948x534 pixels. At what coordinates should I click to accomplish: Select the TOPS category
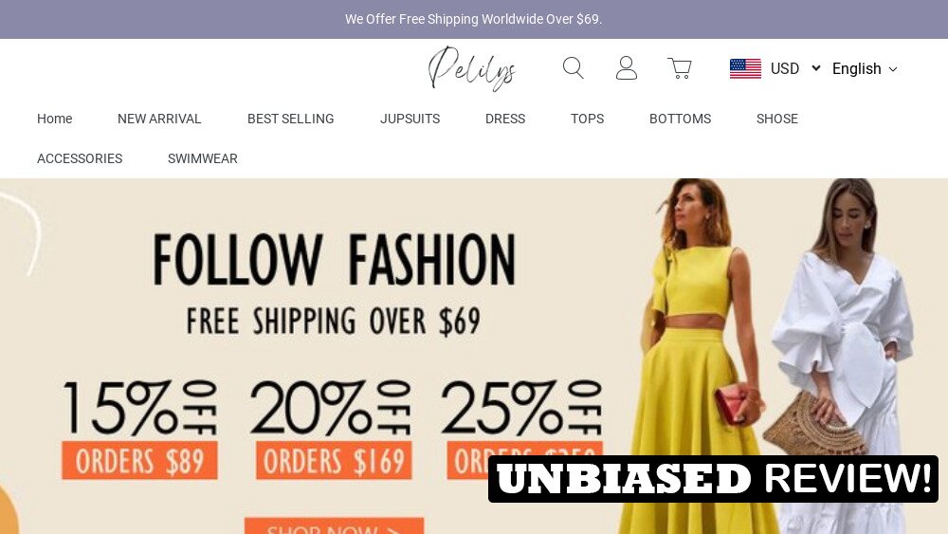[587, 119]
